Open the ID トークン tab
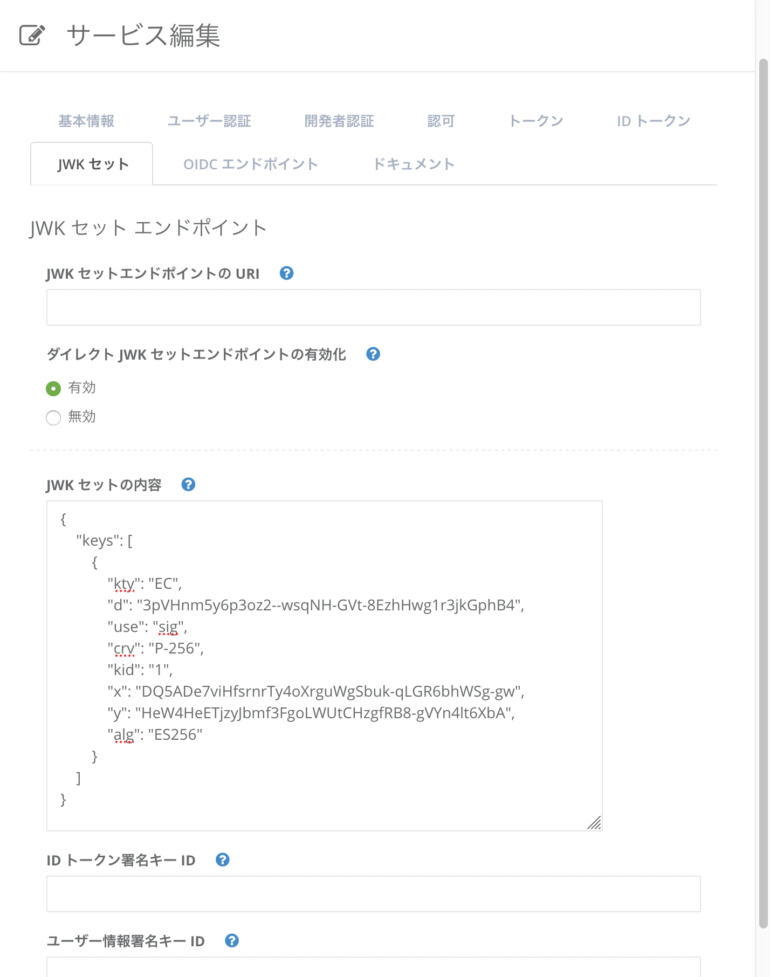The width and height of the screenshot is (770, 977). (654, 121)
